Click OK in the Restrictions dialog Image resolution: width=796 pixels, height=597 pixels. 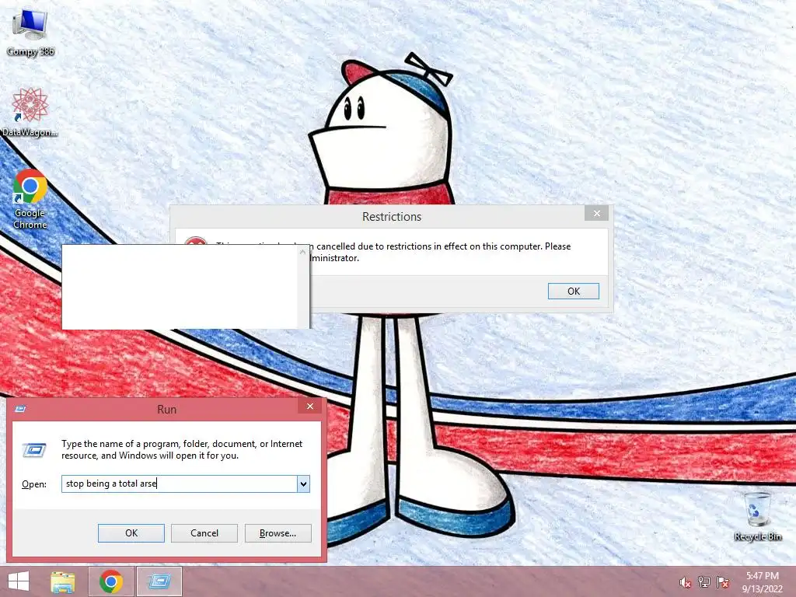pos(573,292)
